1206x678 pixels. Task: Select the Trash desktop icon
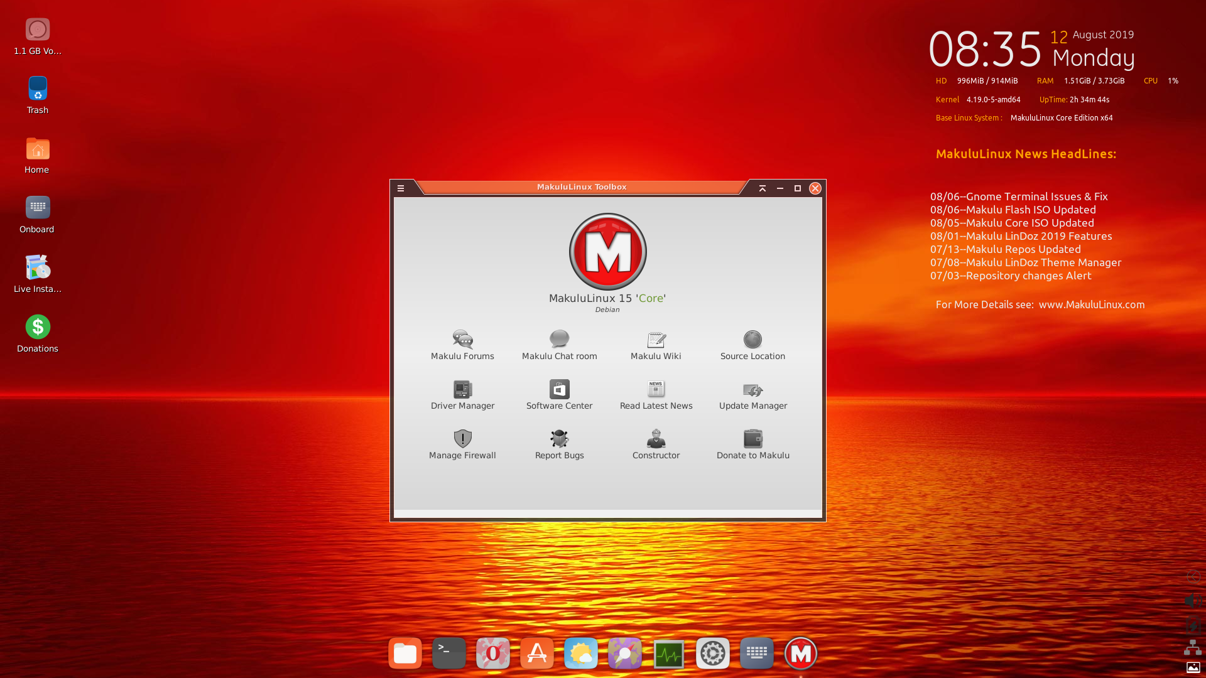(x=38, y=96)
